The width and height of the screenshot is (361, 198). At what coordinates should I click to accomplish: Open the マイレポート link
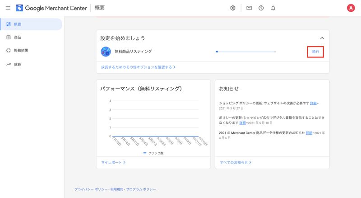tap(113, 162)
